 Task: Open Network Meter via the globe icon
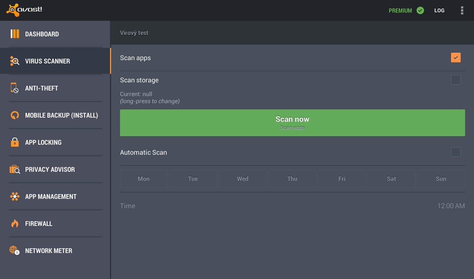(15, 250)
